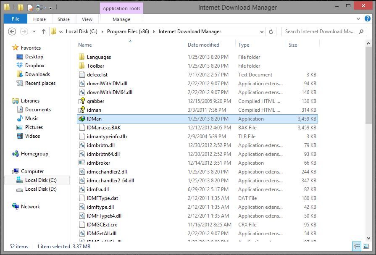Expand the breadcrumb chevron after Local Disk (C:)
The image size is (376, 255).
tap(103, 32)
